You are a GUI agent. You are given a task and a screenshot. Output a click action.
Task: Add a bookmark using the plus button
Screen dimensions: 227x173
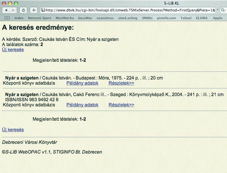34,10
